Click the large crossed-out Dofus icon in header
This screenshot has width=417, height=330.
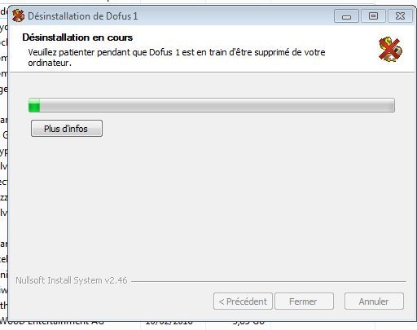click(x=390, y=50)
